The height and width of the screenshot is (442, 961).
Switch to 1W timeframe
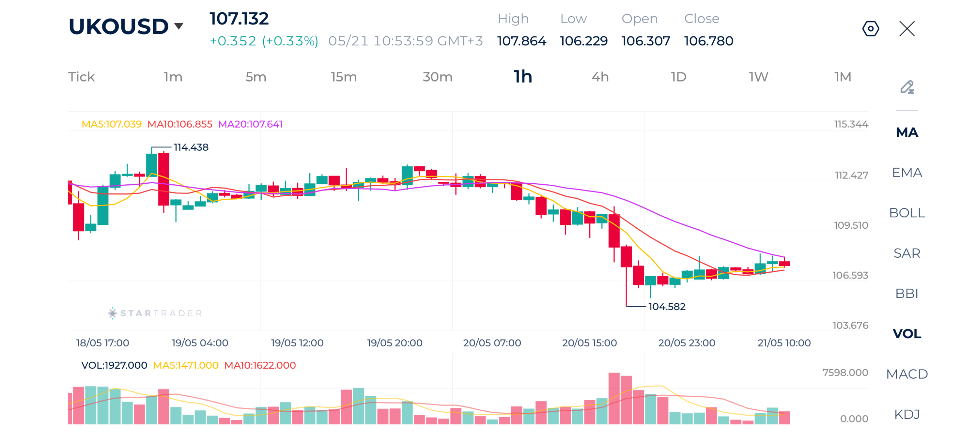(x=758, y=77)
